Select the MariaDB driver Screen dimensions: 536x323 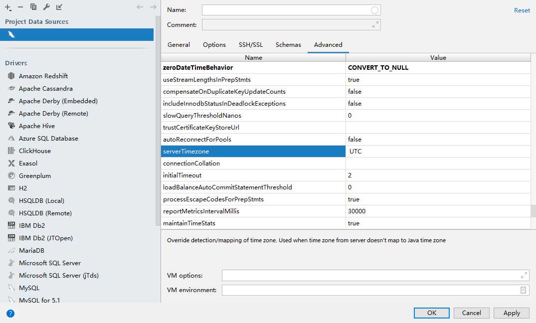[x=31, y=251]
